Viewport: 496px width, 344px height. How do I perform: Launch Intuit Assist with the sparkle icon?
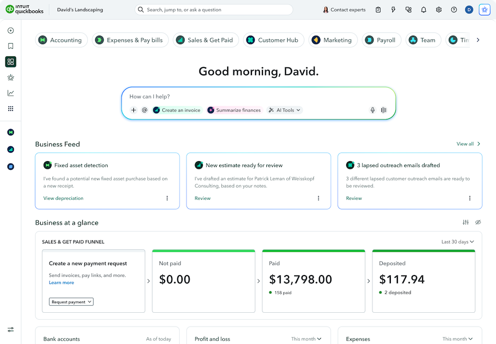484,9
